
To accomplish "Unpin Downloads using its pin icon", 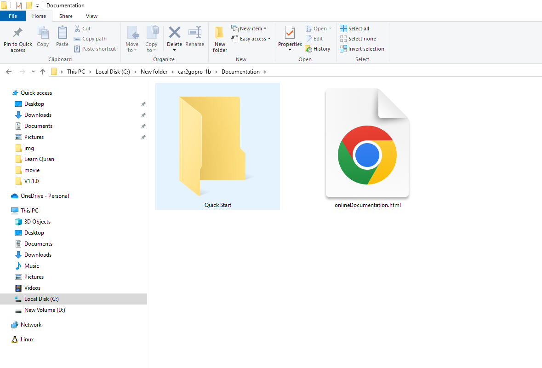I will pyautogui.click(x=143, y=115).
